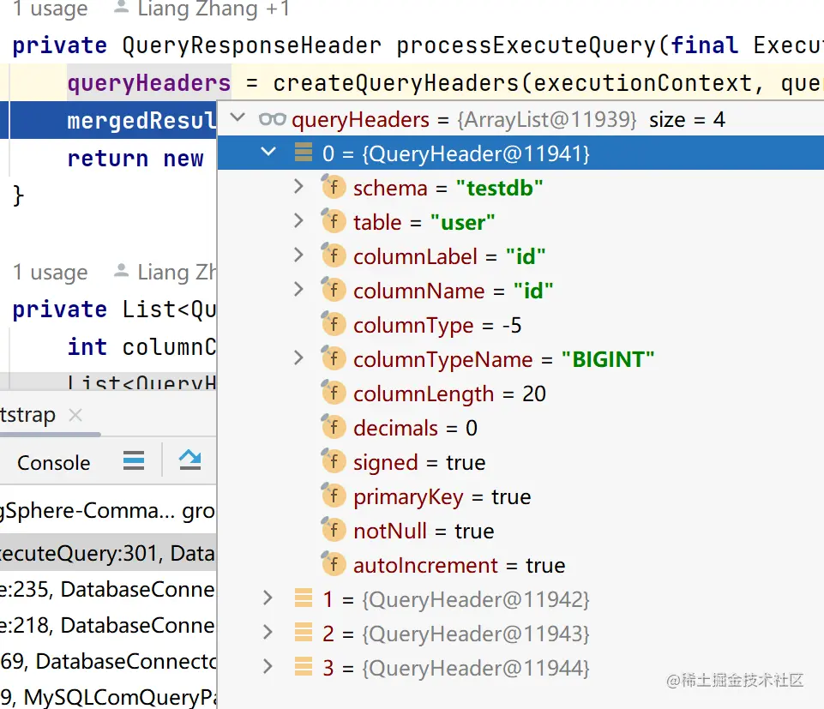Click the queryHeaders variable in code
The width and height of the screenshot is (824, 709).
[x=149, y=83]
